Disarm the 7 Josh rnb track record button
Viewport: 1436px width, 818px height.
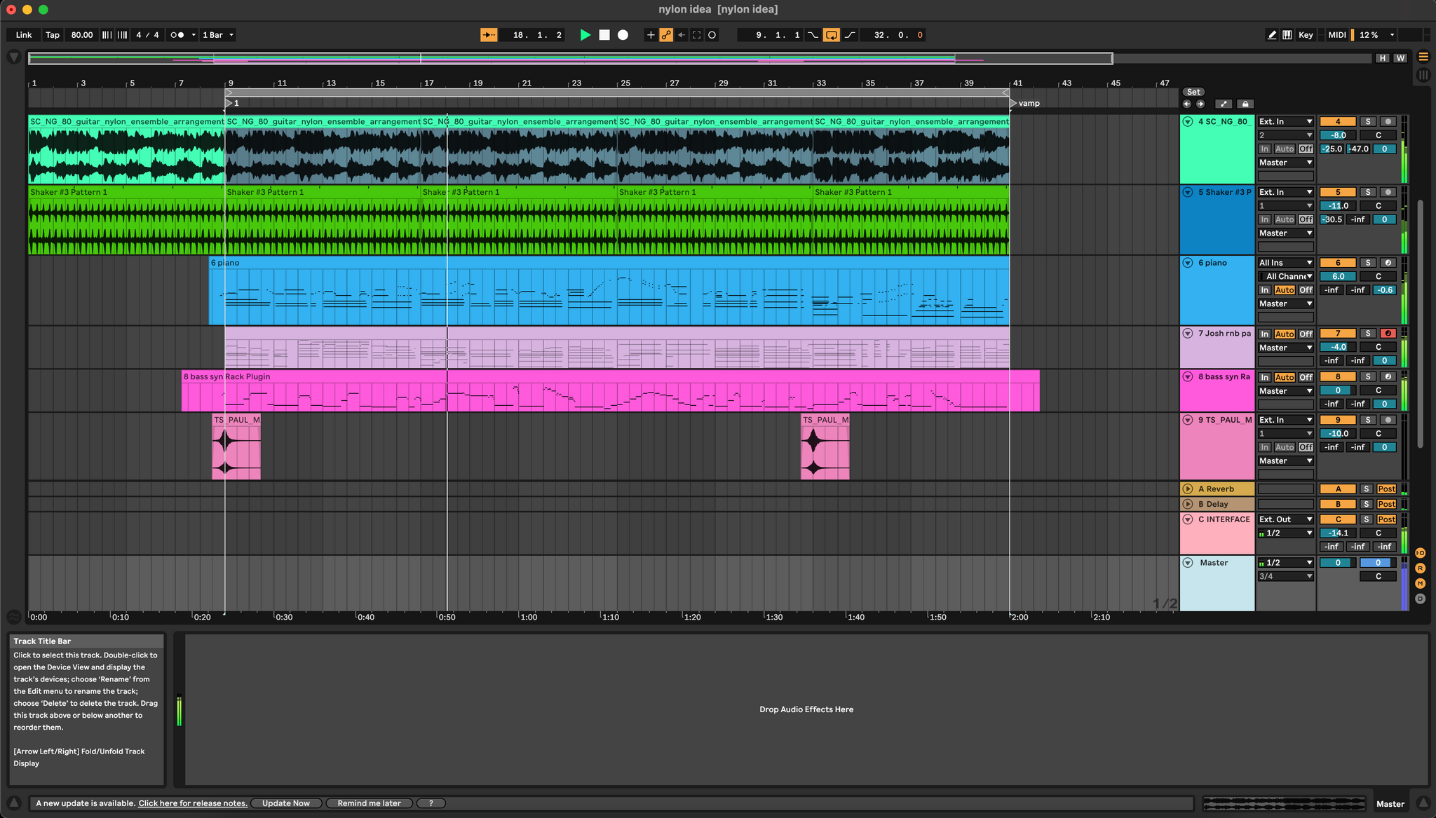1388,334
